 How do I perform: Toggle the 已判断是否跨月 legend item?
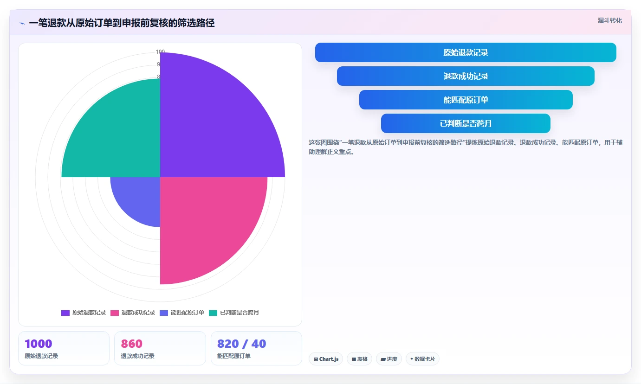(234, 313)
